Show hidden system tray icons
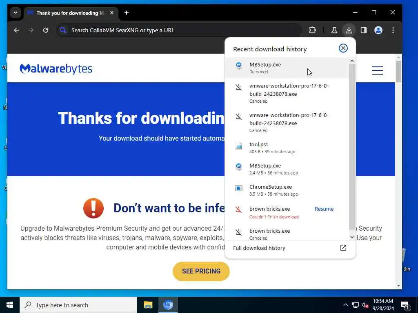Image resolution: width=418 pixels, height=313 pixels. 345,305
